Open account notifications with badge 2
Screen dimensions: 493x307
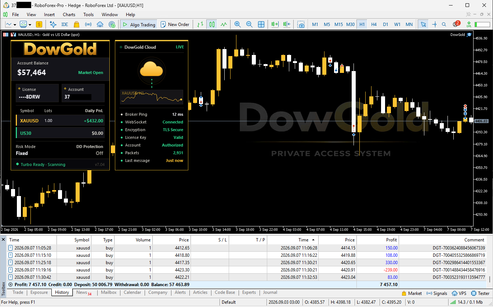tap(456, 24)
